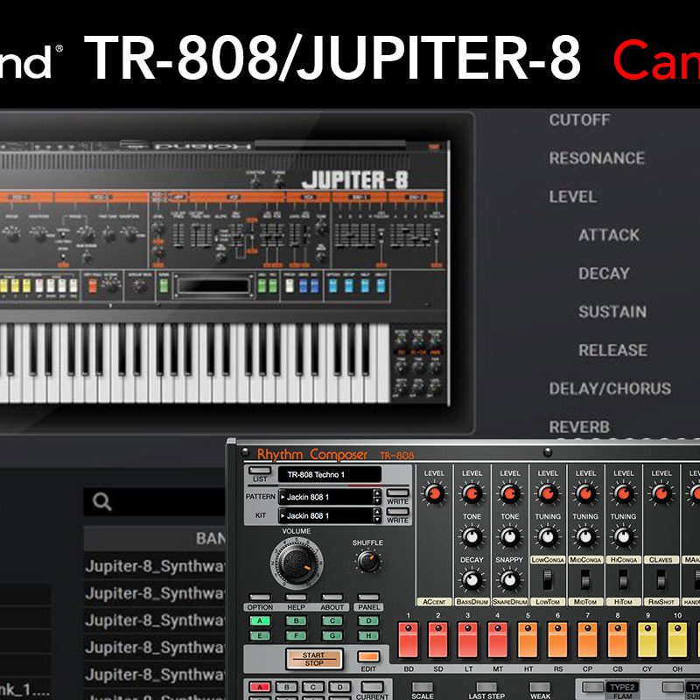The width and height of the screenshot is (700, 700).
Task: Toggle step button 5 (HT)
Action: coord(528,640)
